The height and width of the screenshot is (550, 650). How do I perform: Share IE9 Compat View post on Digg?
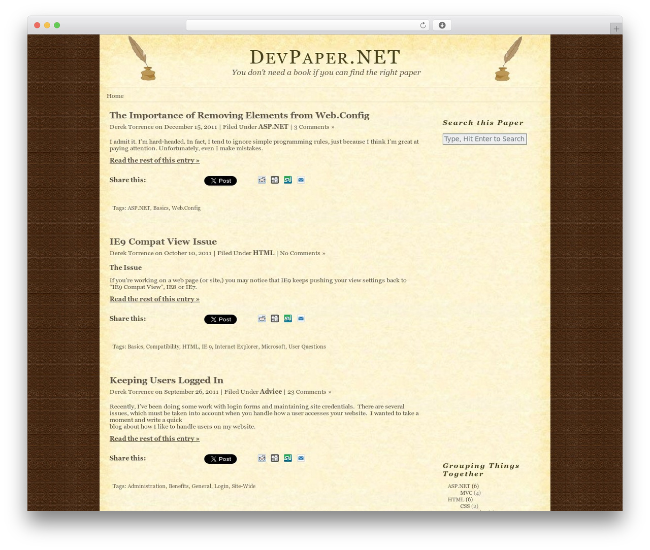tap(275, 318)
